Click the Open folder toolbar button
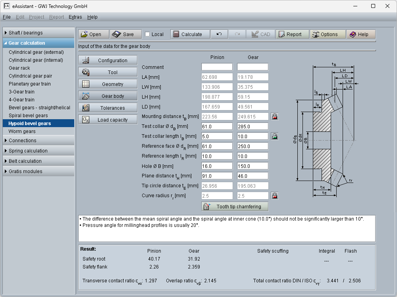397x297 pixels. (91, 34)
